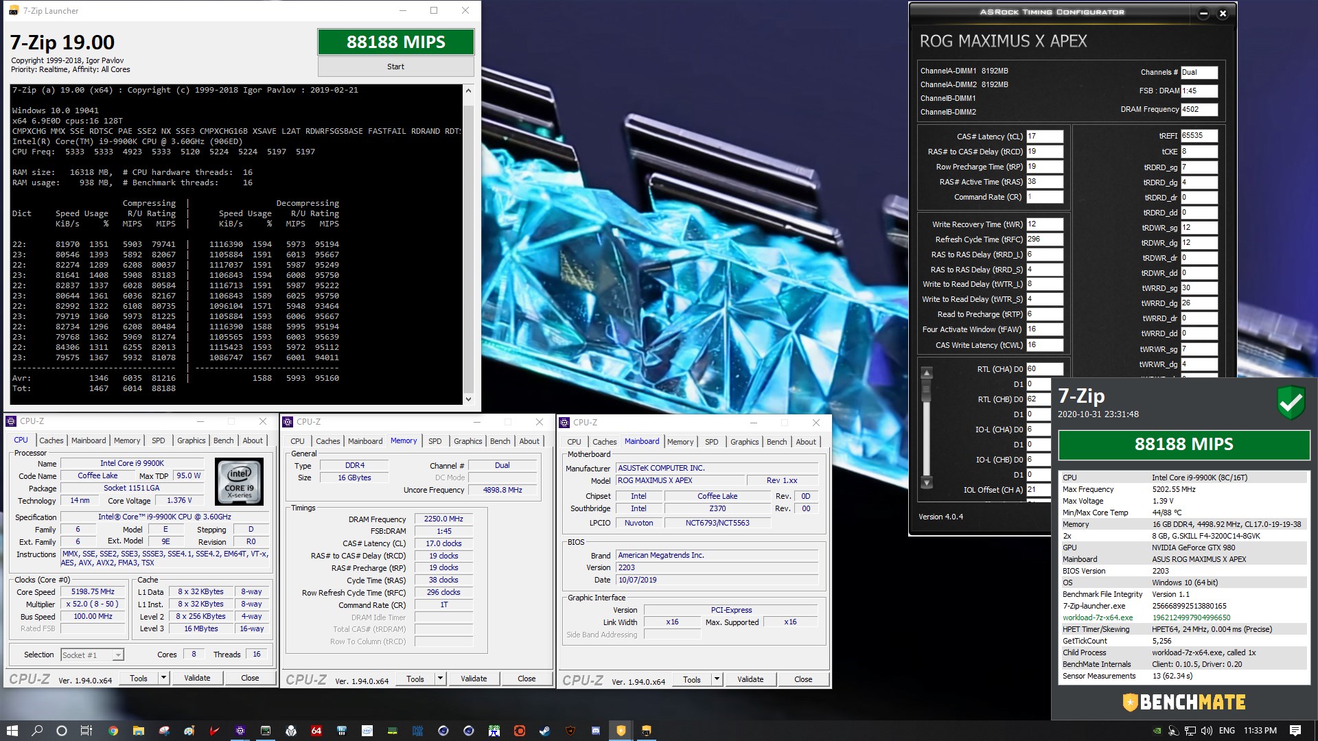This screenshot has height=741, width=1318.
Task: Click ASRock Timing scroll down arrow
Action: (927, 482)
